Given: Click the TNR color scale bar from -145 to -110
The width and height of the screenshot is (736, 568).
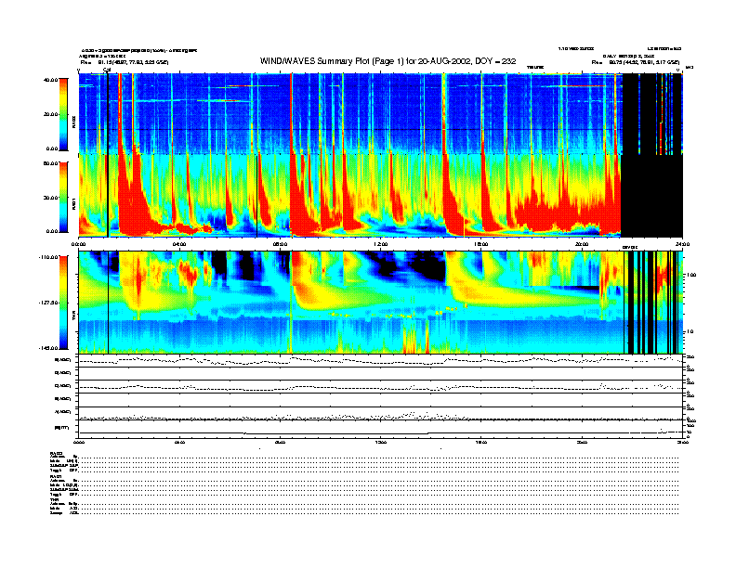Looking at the screenshot, I should coord(63,303).
